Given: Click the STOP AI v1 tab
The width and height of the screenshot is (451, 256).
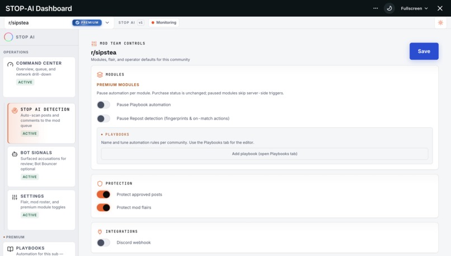Looking at the screenshot, I should [131, 23].
